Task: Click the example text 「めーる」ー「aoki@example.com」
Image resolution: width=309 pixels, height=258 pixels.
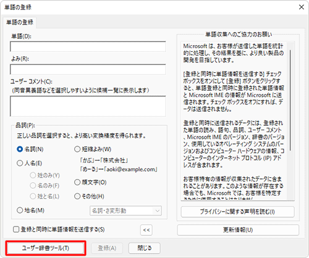Action: (119, 170)
